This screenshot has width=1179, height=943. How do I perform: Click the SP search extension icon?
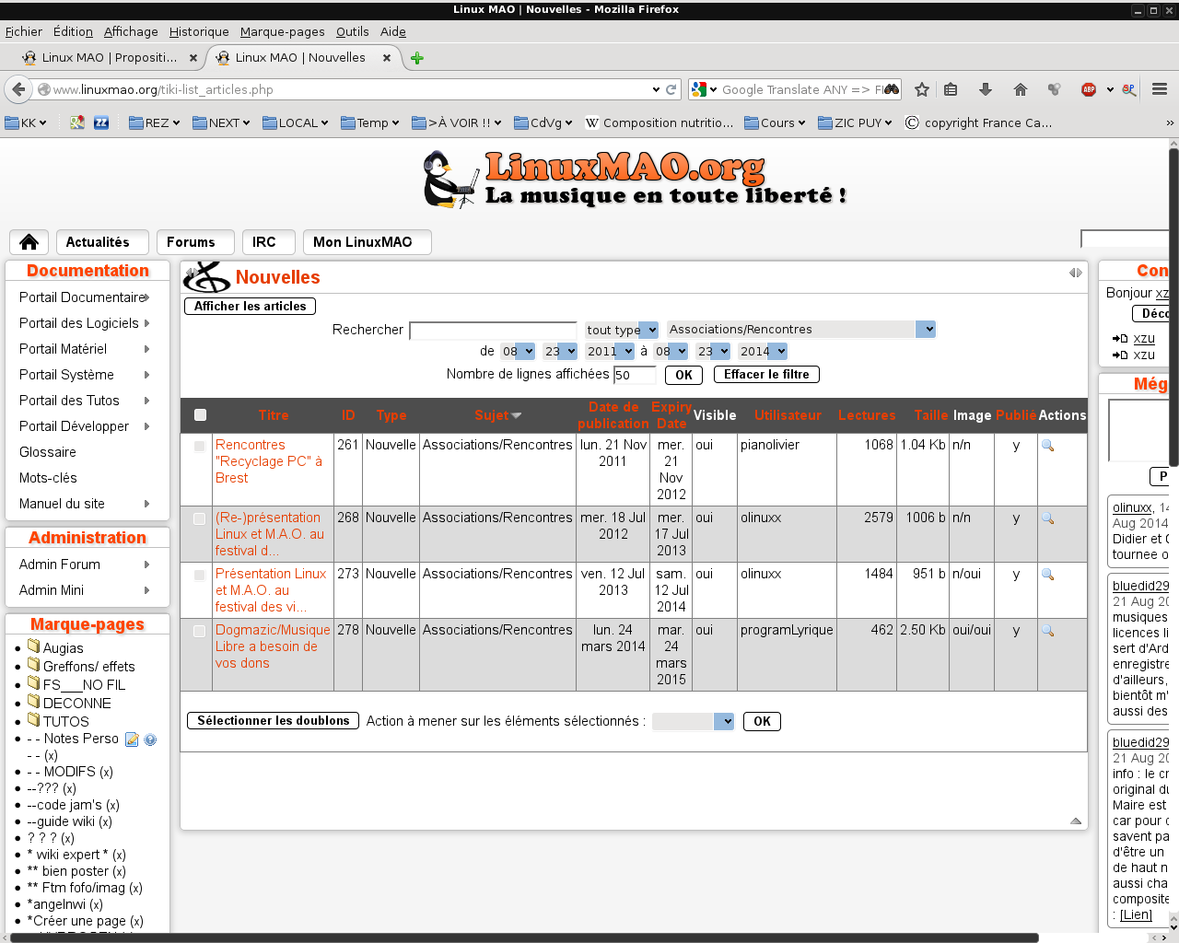[1129, 89]
